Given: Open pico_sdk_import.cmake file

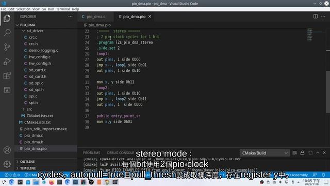Looking at the screenshot, I should click(x=45, y=129).
